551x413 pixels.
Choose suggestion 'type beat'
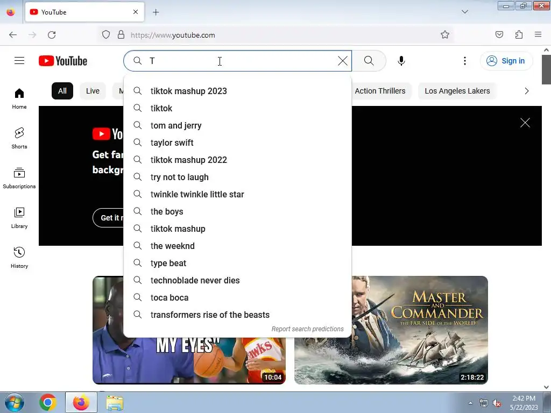[x=237, y=263]
